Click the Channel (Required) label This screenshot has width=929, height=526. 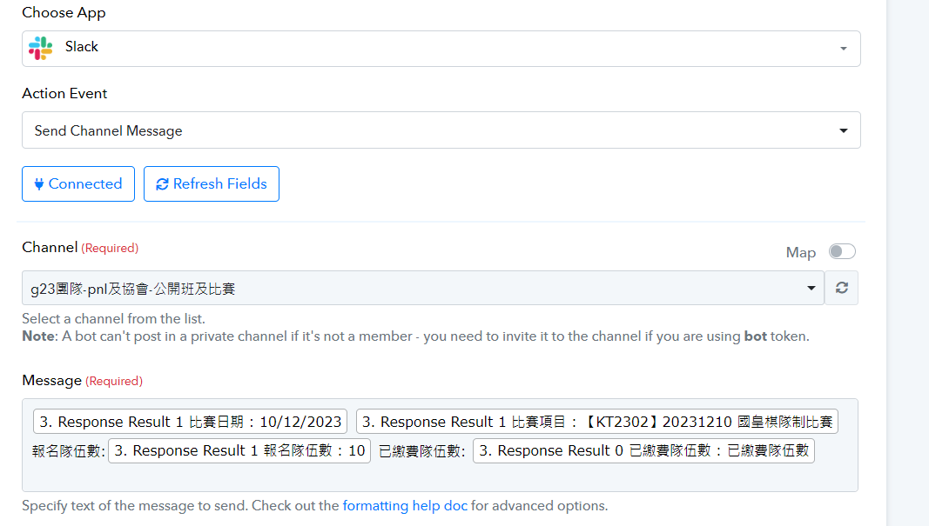80,247
